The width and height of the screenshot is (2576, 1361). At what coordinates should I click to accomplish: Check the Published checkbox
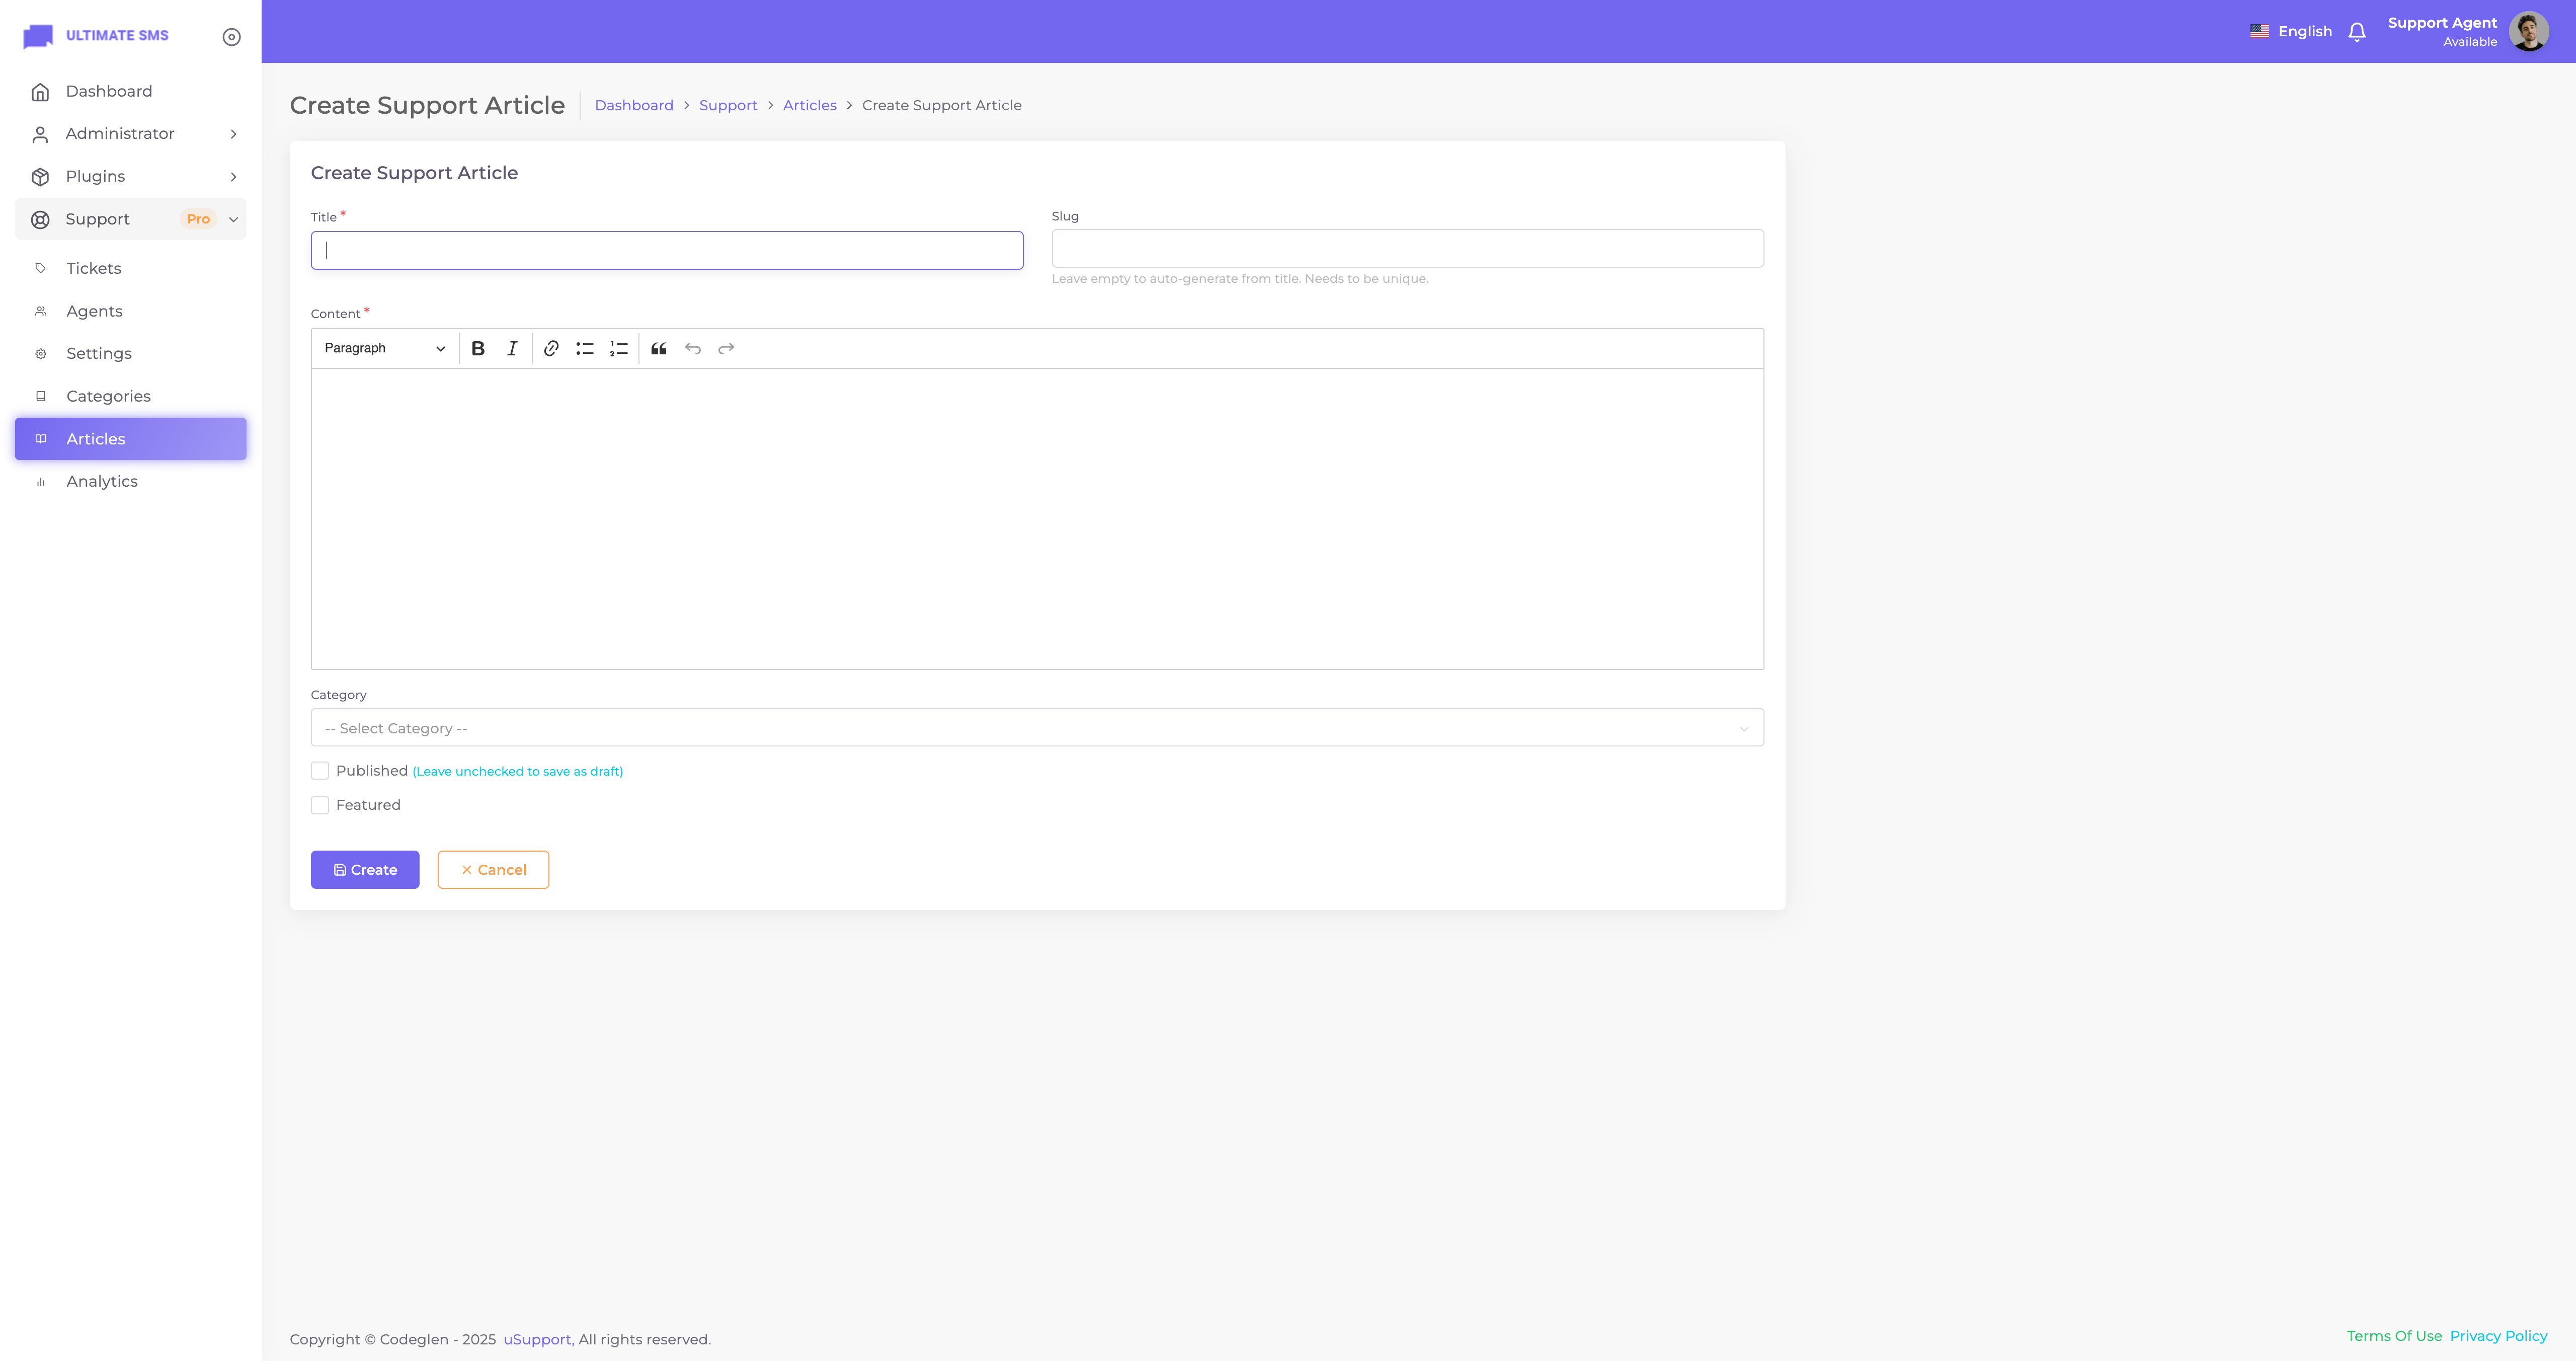pos(320,771)
